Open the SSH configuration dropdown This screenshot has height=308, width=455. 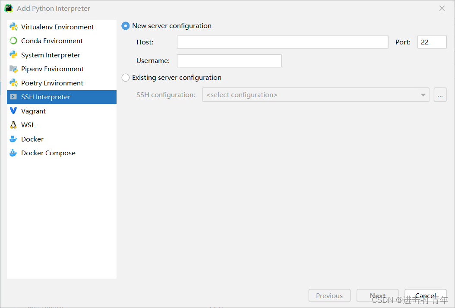(316, 95)
